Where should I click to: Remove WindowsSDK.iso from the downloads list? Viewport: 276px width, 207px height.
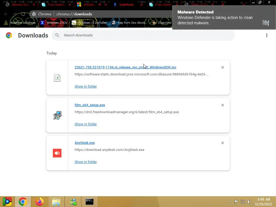(x=222, y=67)
